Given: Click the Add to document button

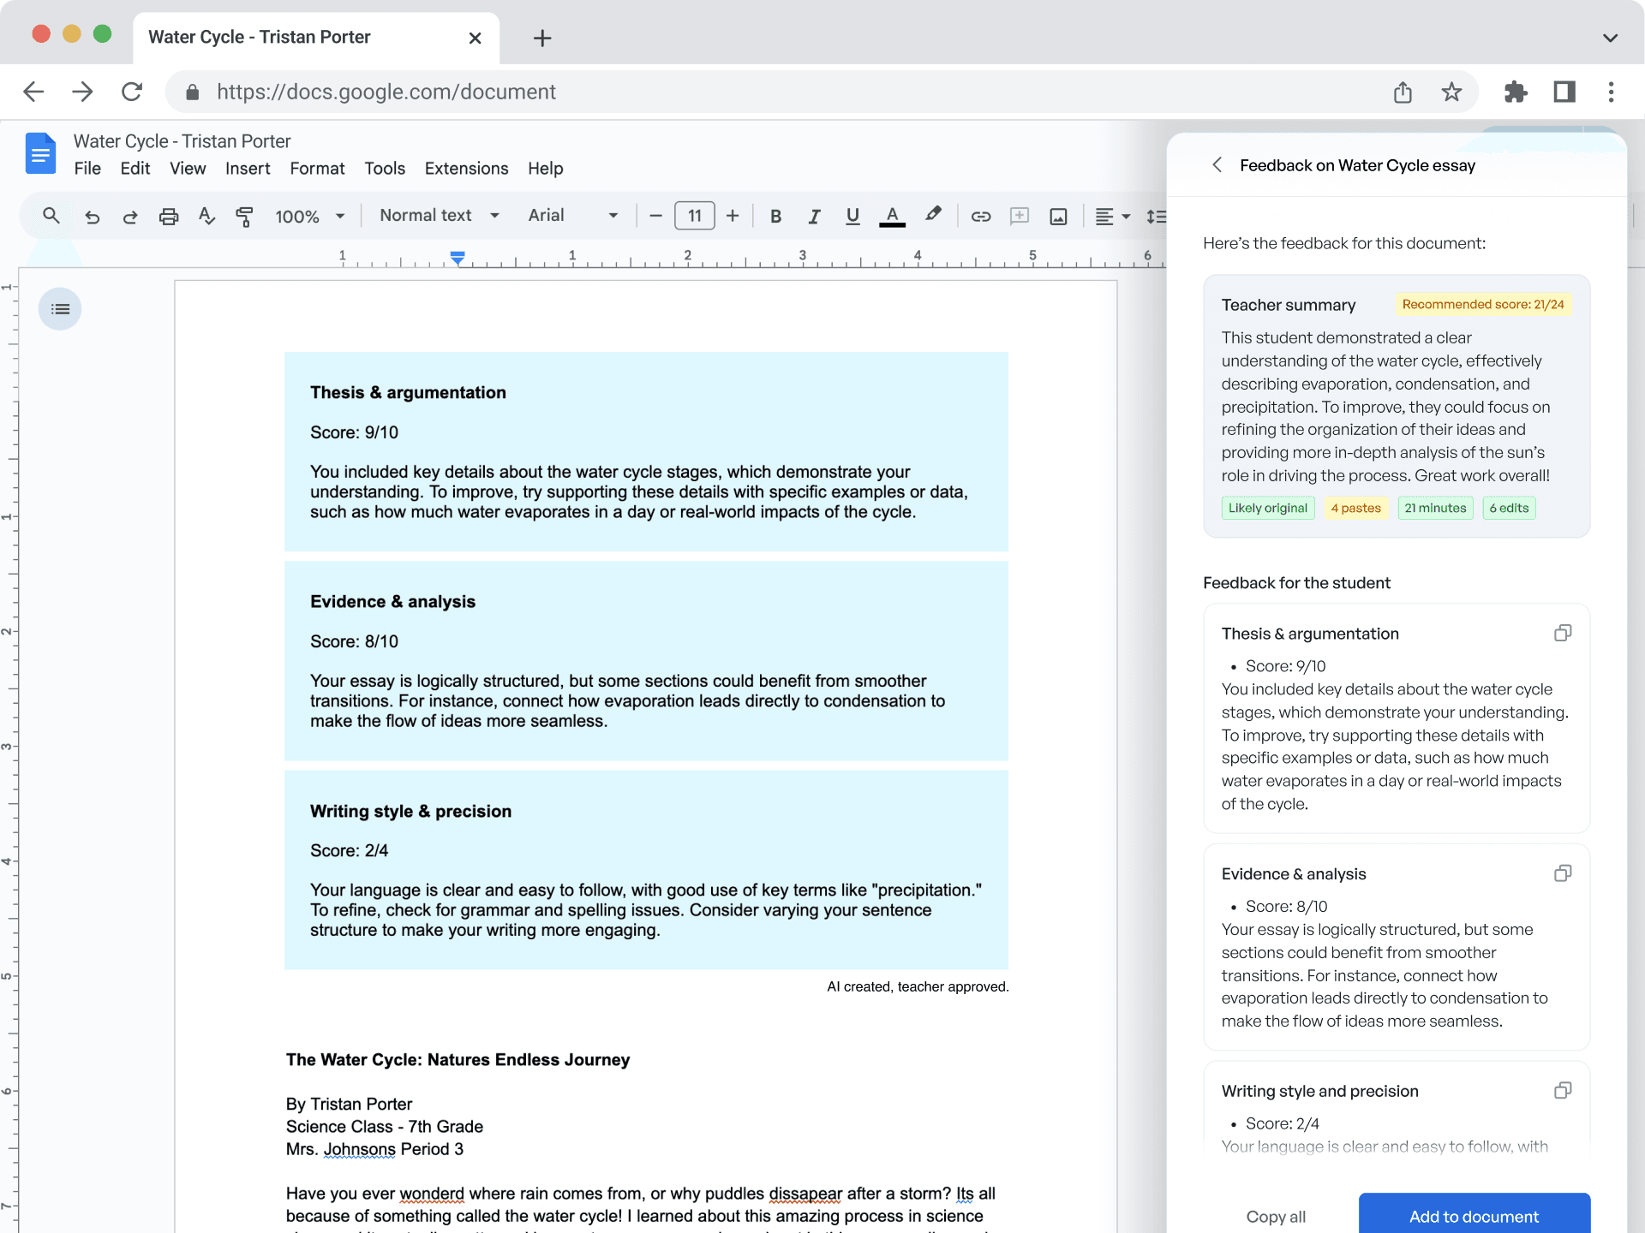Looking at the screenshot, I should (1474, 1216).
